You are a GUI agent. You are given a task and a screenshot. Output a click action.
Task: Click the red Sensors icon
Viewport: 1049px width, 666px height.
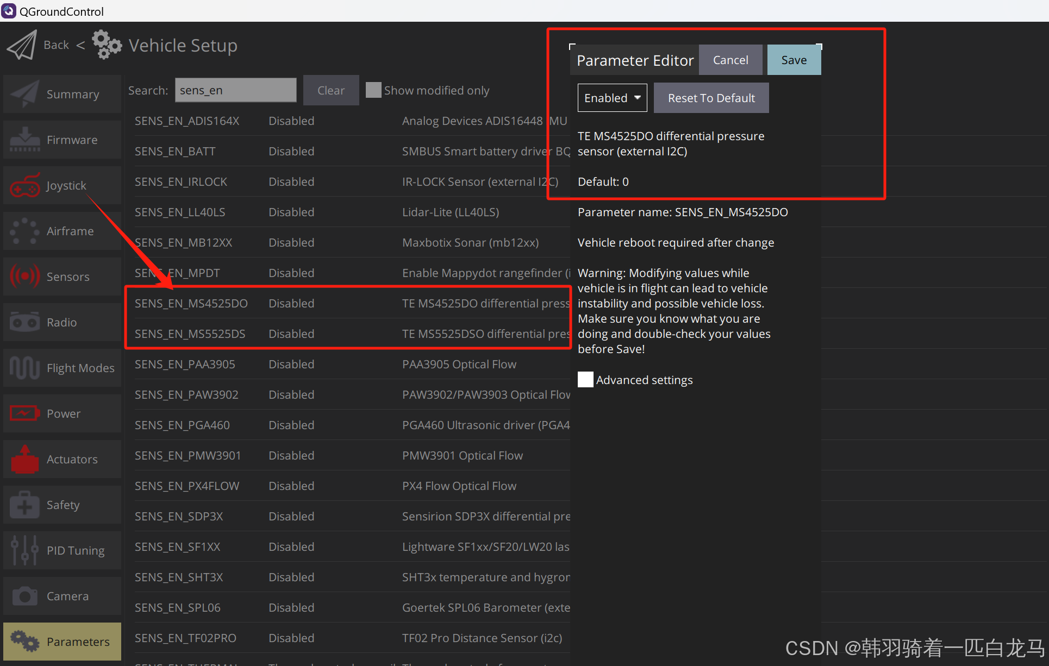pos(24,277)
